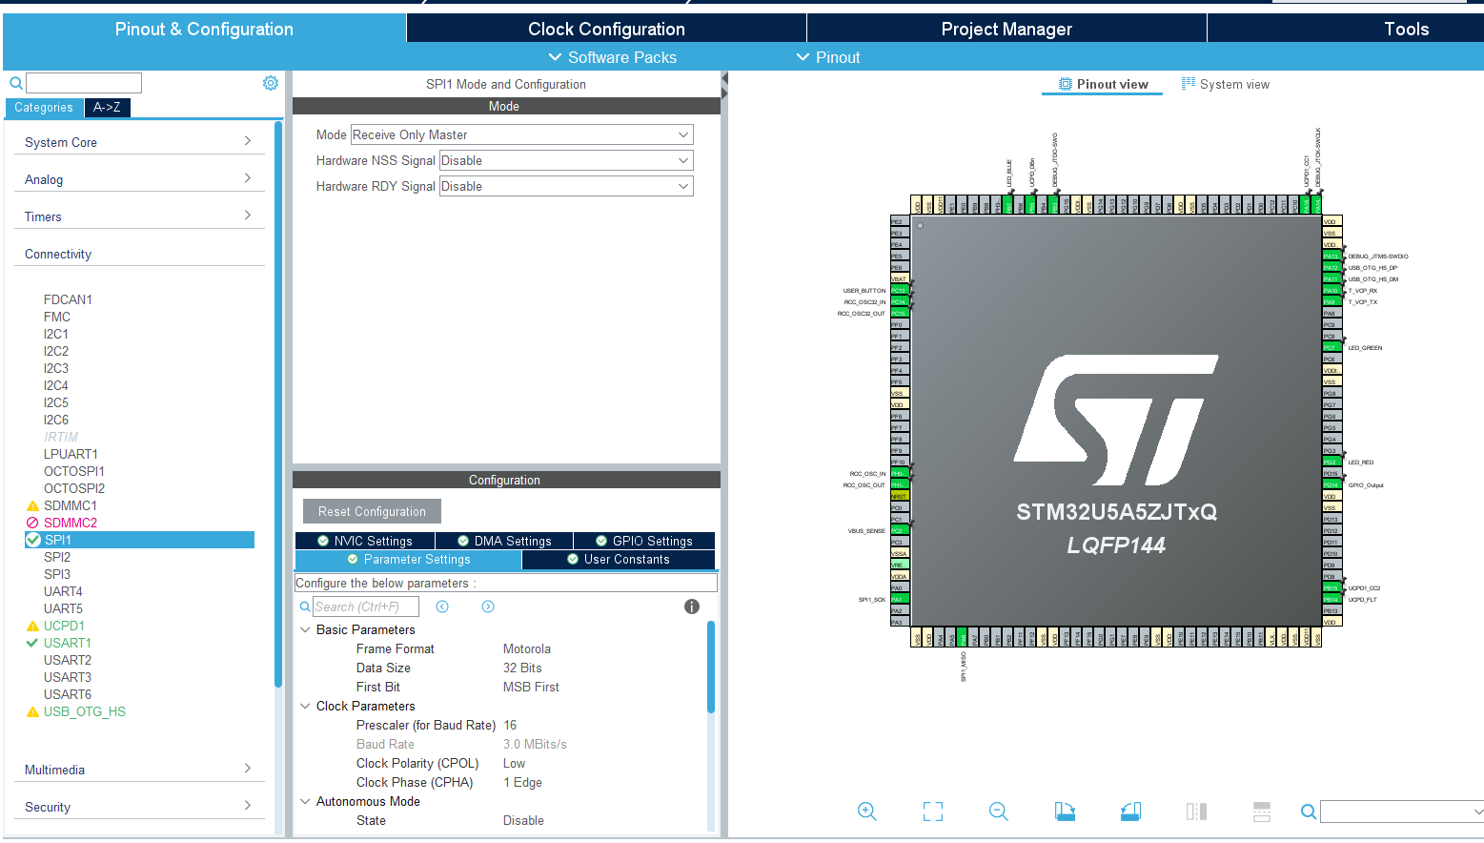Open the categories settings gear icon
Viewport: 1484px width, 843px height.
tap(271, 84)
